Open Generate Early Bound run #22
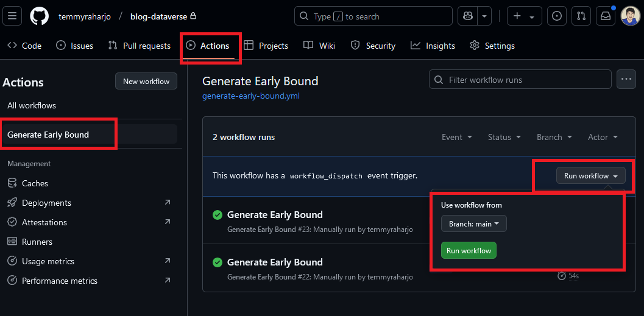This screenshot has height=316, width=644. coord(275,262)
